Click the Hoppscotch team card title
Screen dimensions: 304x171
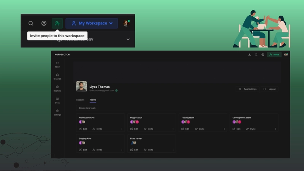(x=136, y=118)
